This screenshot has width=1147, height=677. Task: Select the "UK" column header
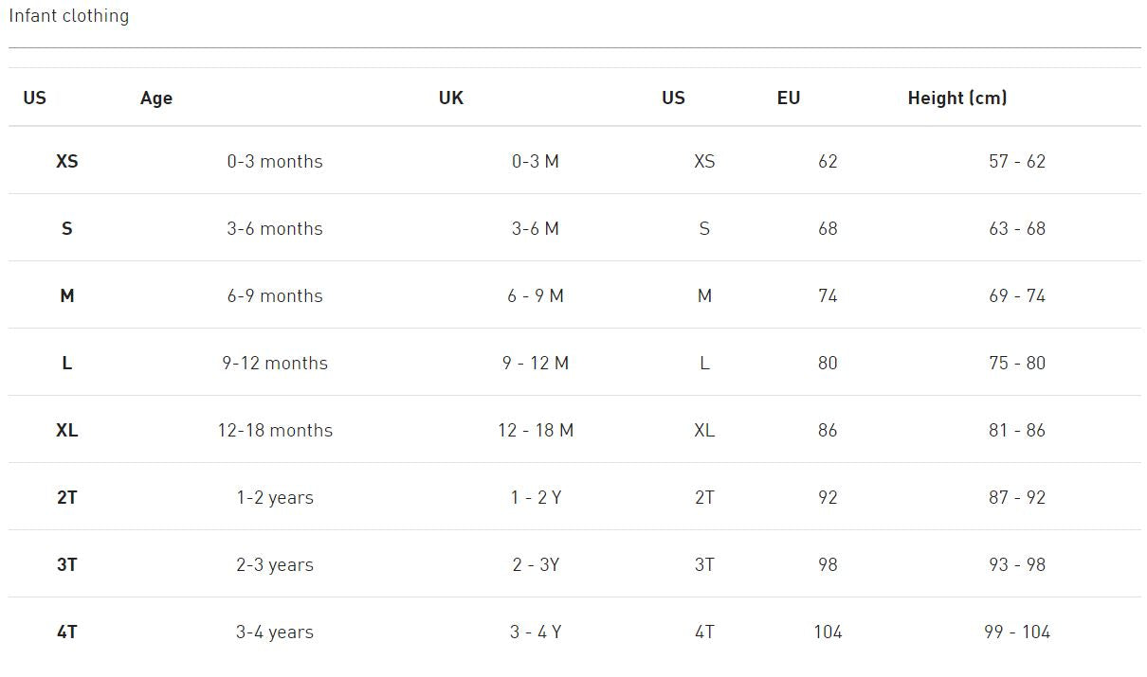click(451, 98)
